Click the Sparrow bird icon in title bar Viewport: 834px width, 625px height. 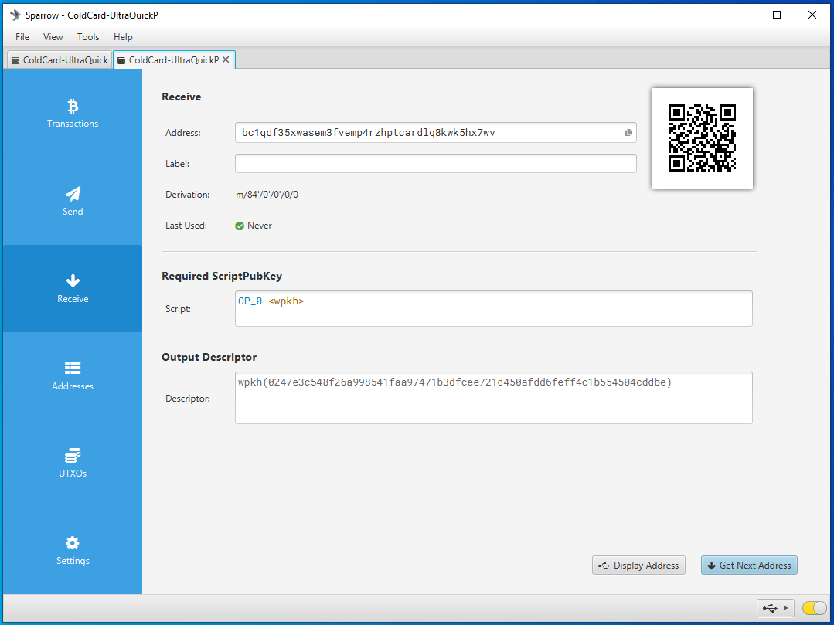[15, 15]
